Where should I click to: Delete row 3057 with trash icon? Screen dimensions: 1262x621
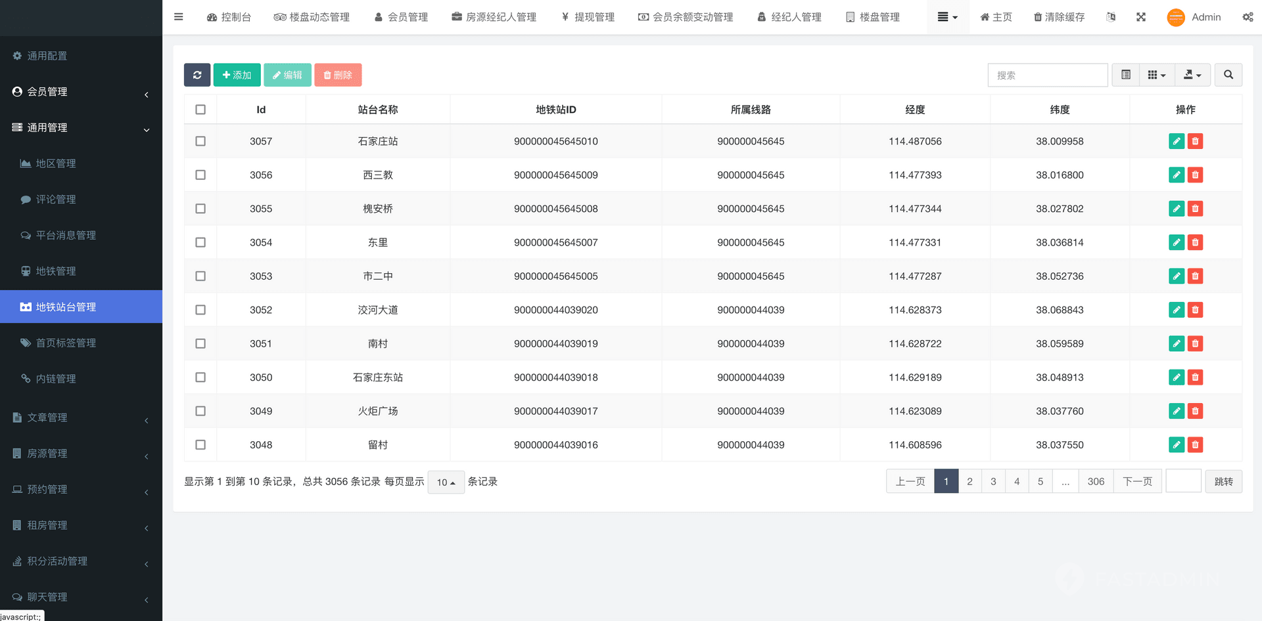coord(1195,141)
